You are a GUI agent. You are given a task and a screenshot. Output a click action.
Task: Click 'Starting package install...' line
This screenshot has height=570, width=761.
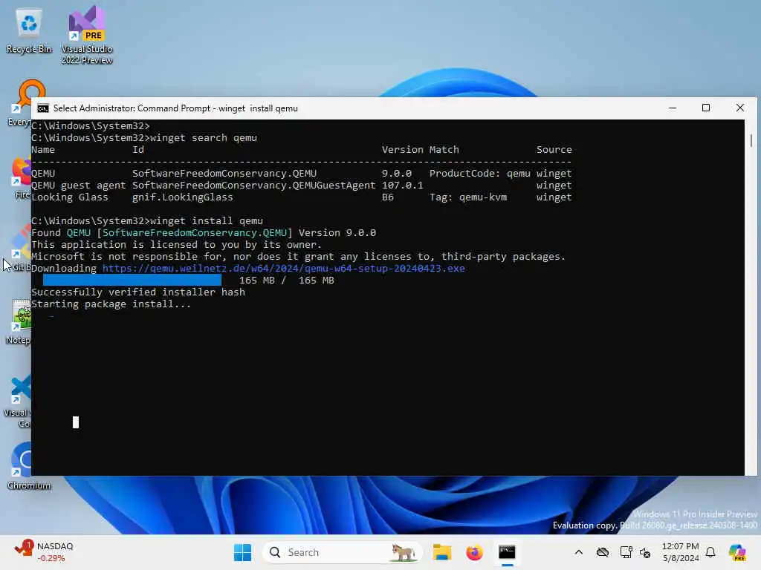point(111,304)
